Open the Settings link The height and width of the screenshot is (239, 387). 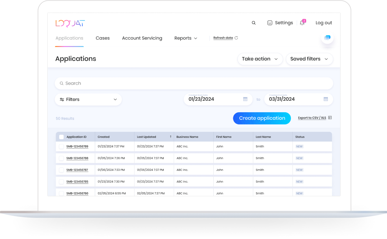click(x=284, y=23)
